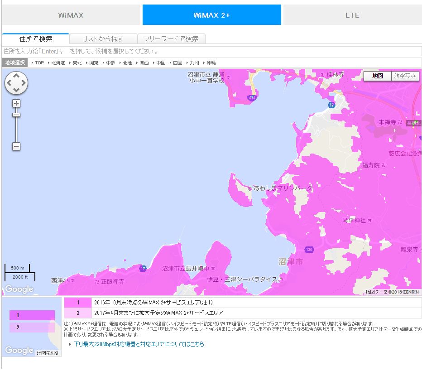The image size is (422, 371).
Task: Pan the map left with arrow
Action: click(9, 83)
